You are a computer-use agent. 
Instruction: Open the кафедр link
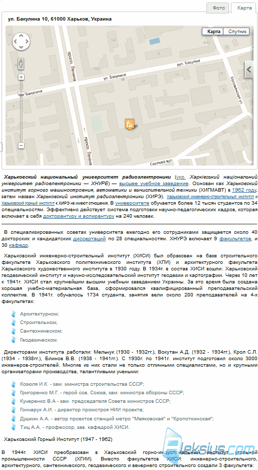[x=19, y=245]
